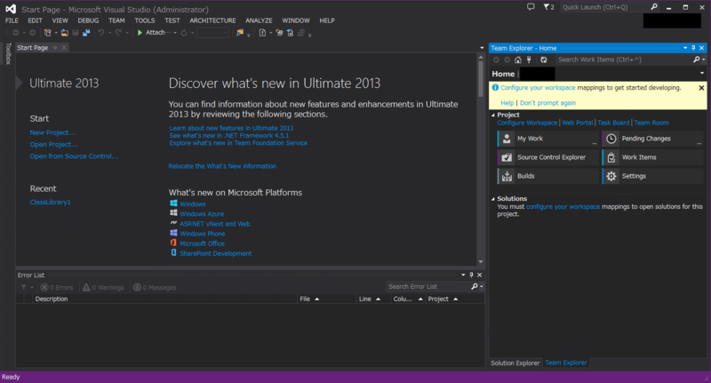This screenshot has height=383, width=711.
Task: Click the Open File folder toolbar icon
Action: pos(65,33)
